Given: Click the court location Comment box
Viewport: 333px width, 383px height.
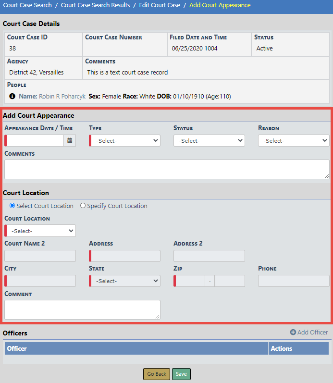Looking at the screenshot, I should (x=82, y=310).
